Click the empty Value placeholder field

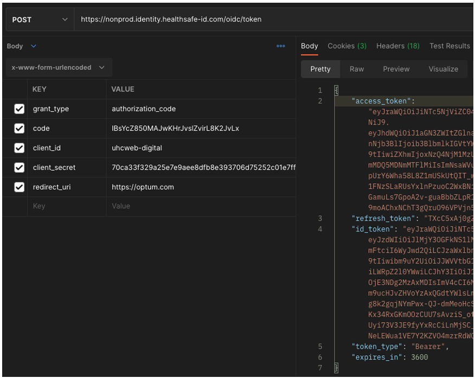pyautogui.click(x=201, y=206)
